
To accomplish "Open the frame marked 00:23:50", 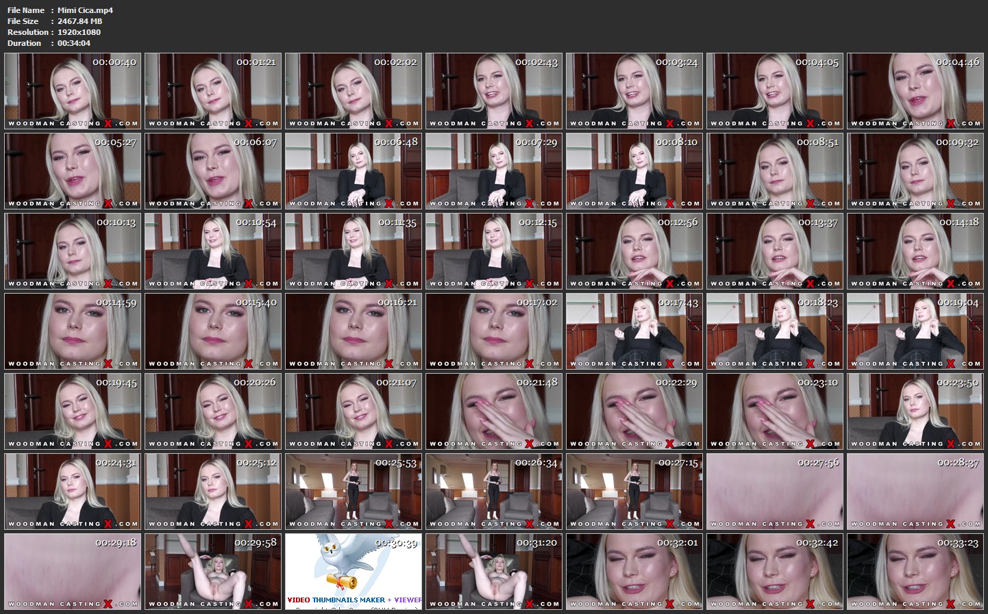I will (x=915, y=411).
